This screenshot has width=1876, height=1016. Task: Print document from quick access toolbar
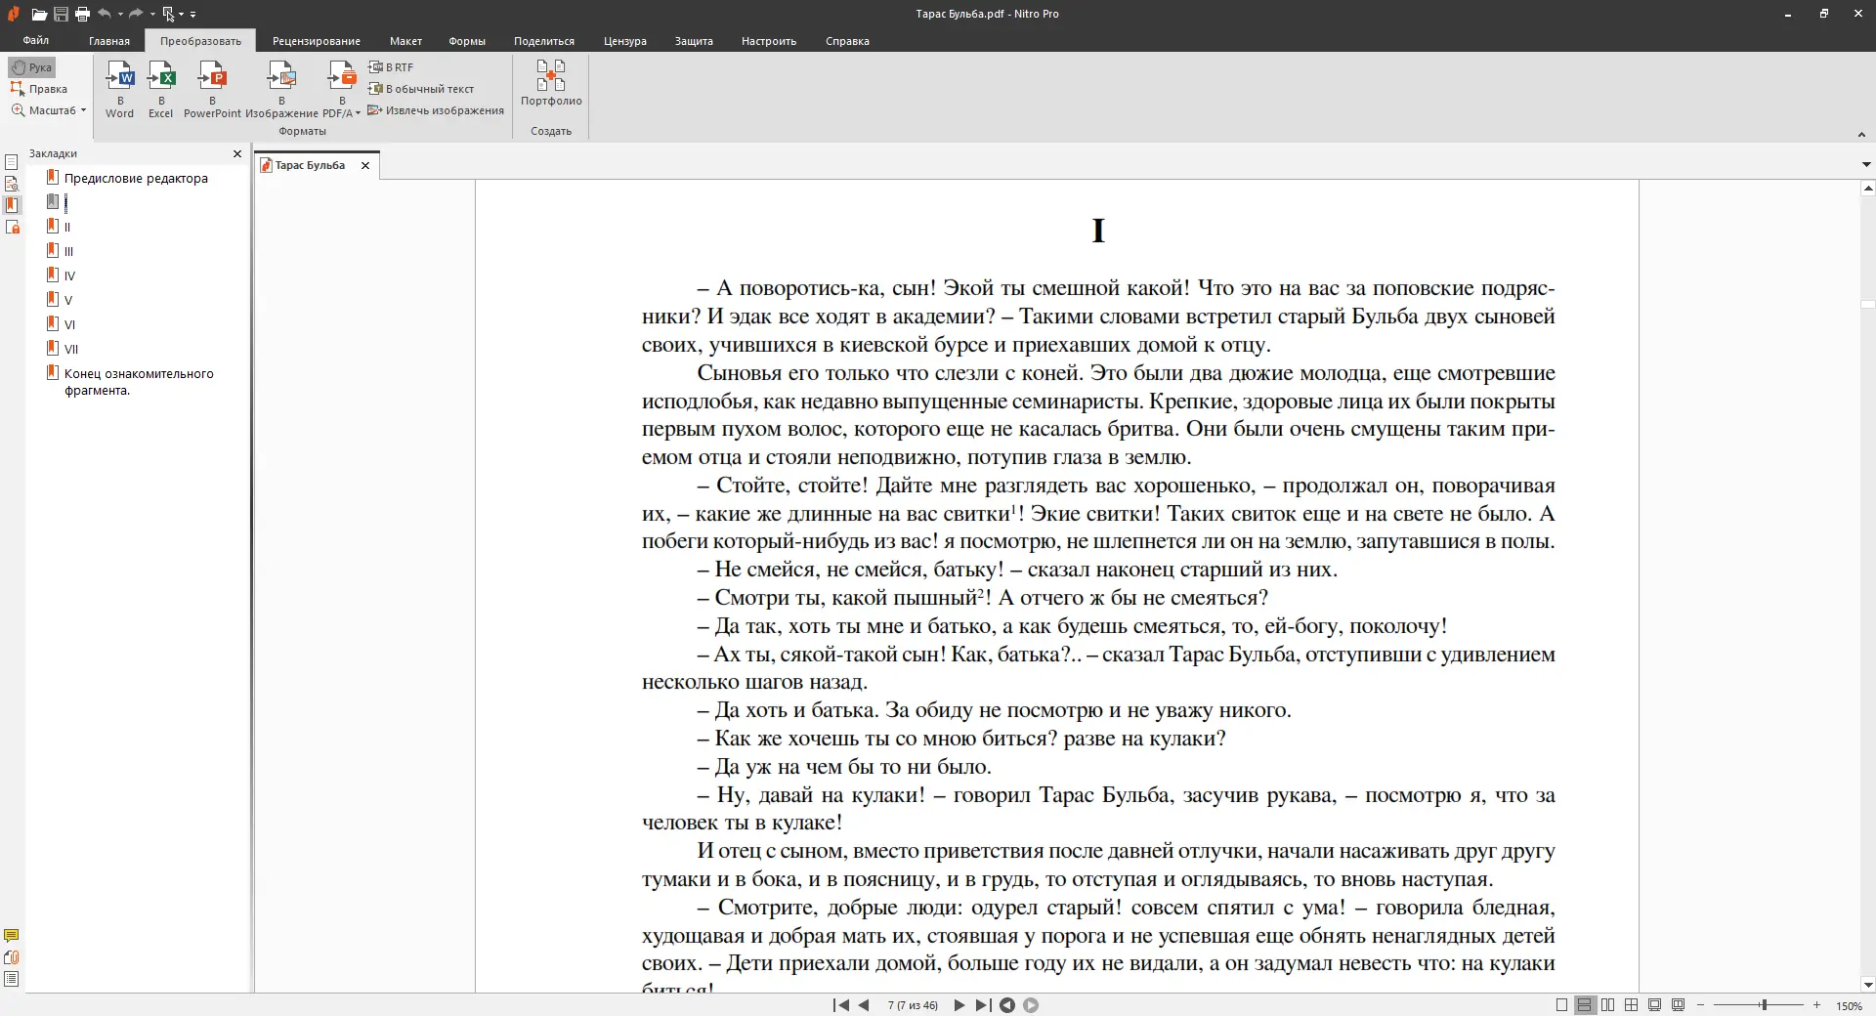[x=82, y=14]
